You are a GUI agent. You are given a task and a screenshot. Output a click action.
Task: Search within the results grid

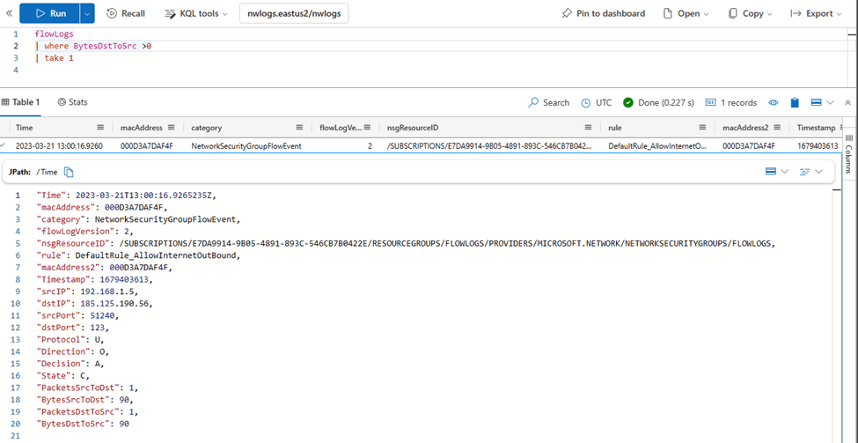tap(548, 102)
